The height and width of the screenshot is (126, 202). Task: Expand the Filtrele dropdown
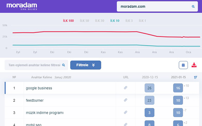(x=86, y=65)
